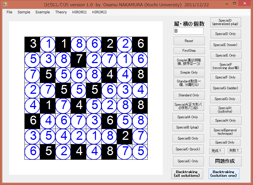Apply the SpecialH (jujibisha) technique
The image size is (253, 185).
pyautogui.click(x=225, y=110)
